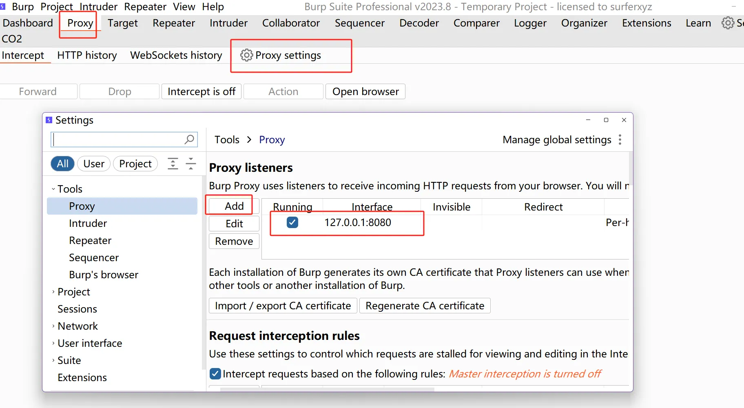The image size is (744, 408).
Task: Click the magnifier icon in the Settings search field
Action: click(x=189, y=140)
